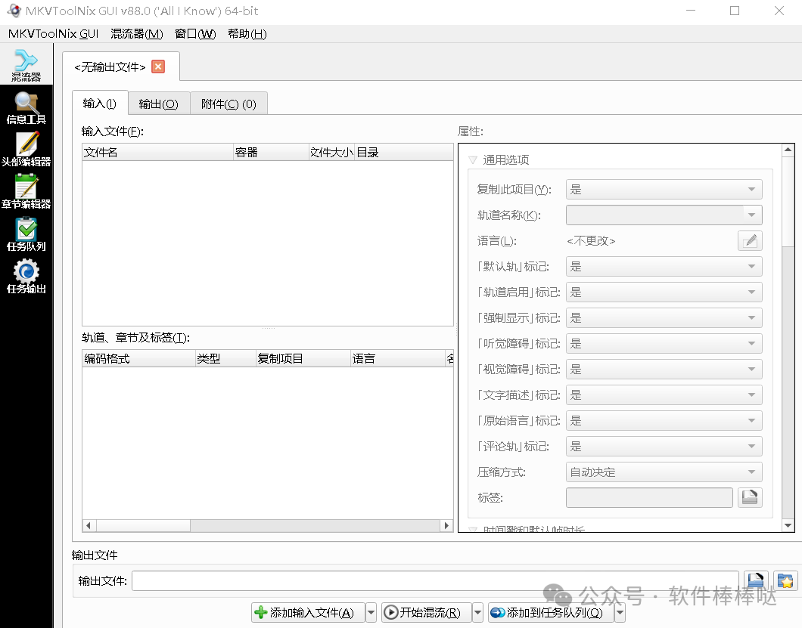The image size is (802, 628).
Task: Click the language edit pencil icon
Action: (x=750, y=240)
